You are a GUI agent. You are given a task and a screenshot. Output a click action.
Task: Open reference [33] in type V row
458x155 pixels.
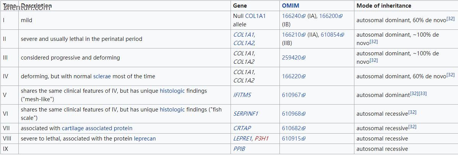(x=423, y=94)
